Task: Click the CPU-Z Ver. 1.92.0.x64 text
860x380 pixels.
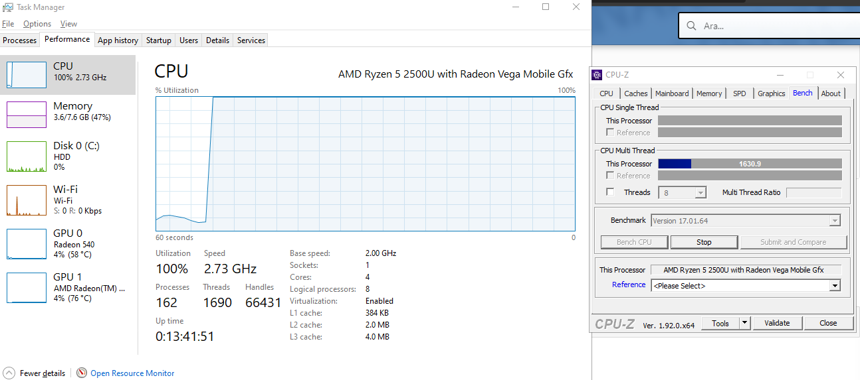Action: (669, 325)
